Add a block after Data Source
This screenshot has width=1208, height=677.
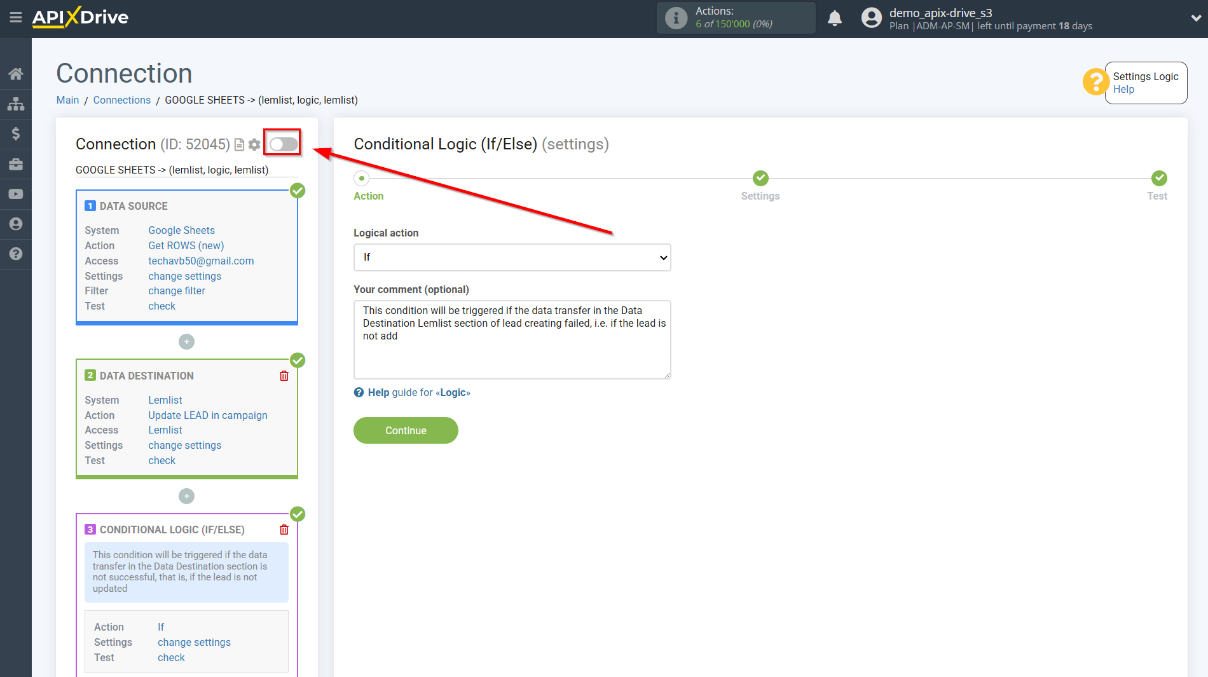tap(186, 342)
